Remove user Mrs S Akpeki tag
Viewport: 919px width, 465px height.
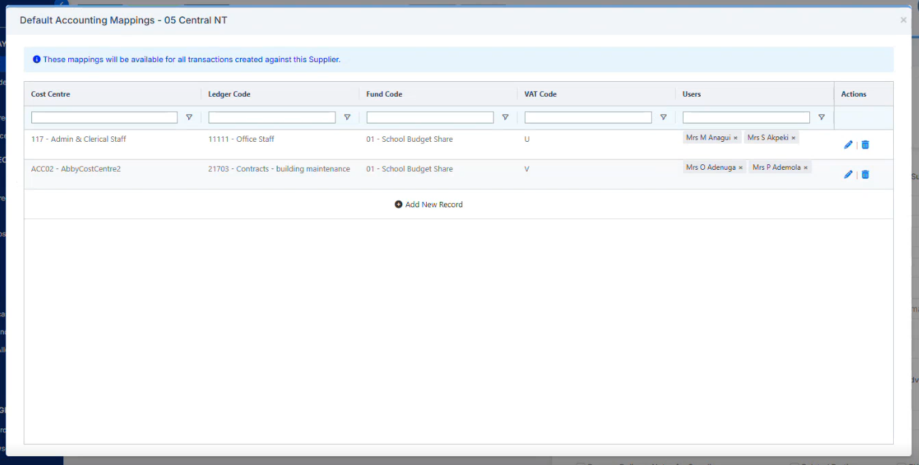tap(794, 138)
